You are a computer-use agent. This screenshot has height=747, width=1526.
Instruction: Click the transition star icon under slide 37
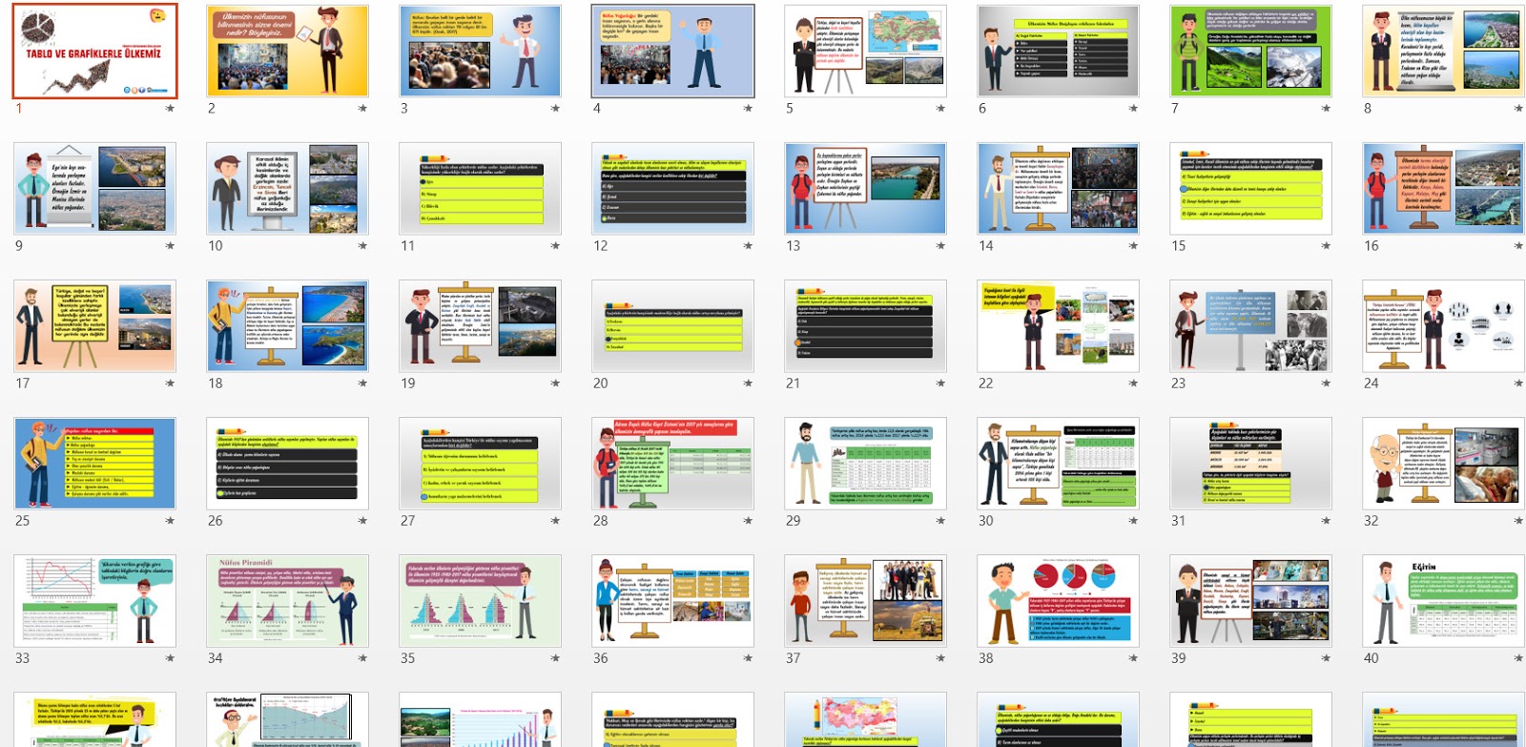tap(940, 658)
